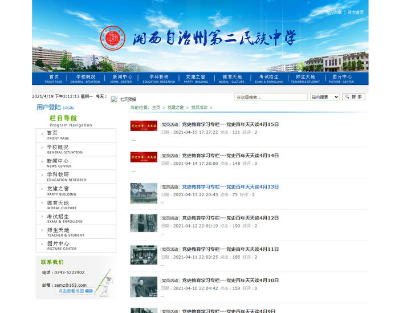Click 用户登陆 LOGIN heading
399x313 pixels.
click(x=55, y=107)
